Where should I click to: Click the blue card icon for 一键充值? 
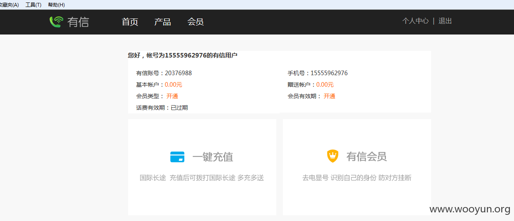pyautogui.click(x=177, y=157)
